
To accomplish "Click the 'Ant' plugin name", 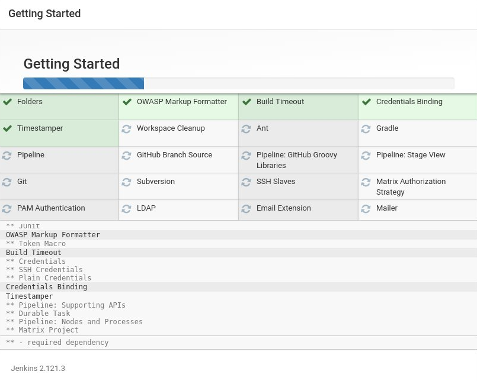I will [x=262, y=128].
